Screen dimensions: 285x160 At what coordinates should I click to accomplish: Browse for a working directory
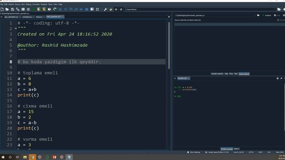(279, 9)
